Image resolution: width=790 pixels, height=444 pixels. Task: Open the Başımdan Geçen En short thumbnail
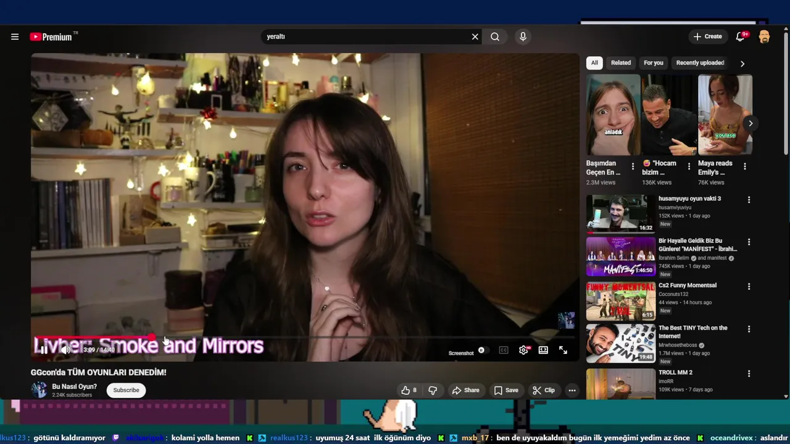pyautogui.click(x=613, y=115)
